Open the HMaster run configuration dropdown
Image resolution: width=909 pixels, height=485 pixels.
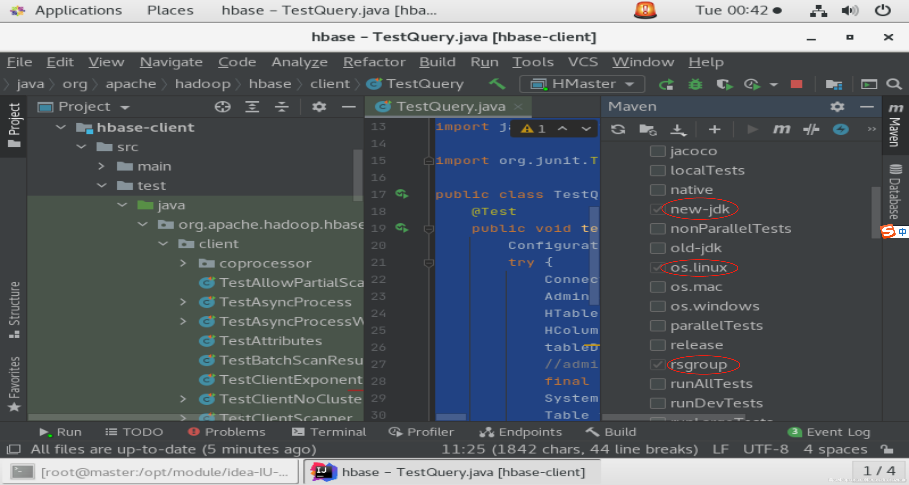[582, 84]
